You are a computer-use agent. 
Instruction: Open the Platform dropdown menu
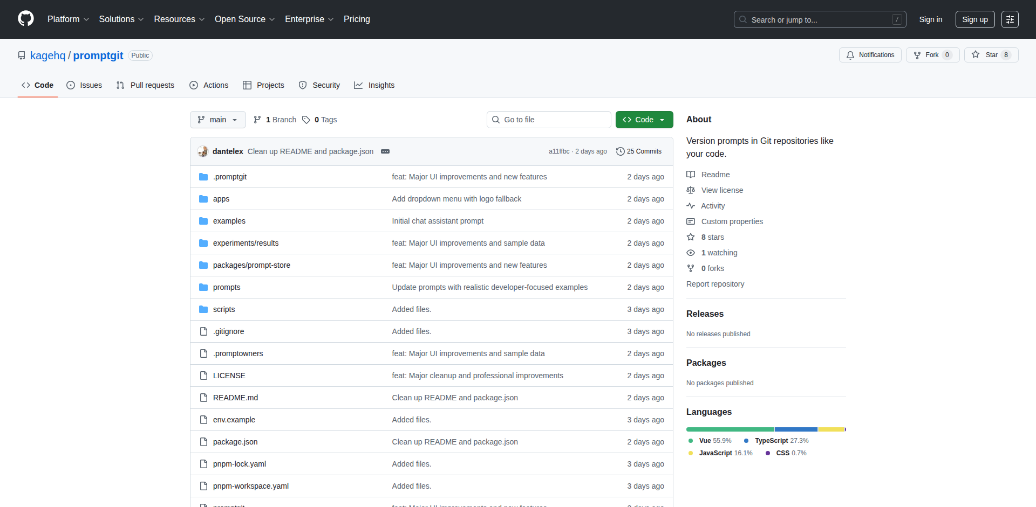coord(68,19)
